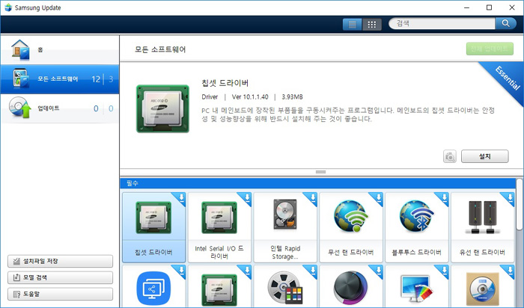
Task: Switch to grid view layout
Action: (x=372, y=24)
